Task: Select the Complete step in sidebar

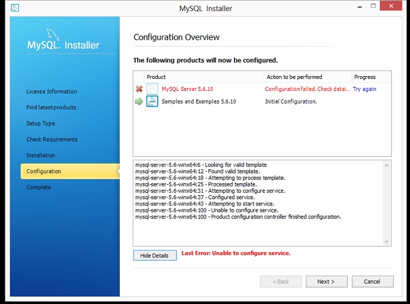Action: pyautogui.click(x=39, y=188)
